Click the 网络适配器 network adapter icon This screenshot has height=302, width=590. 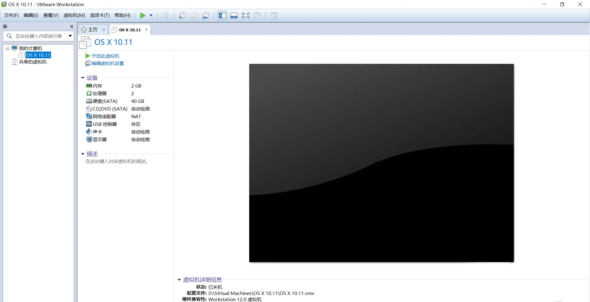coord(89,116)
